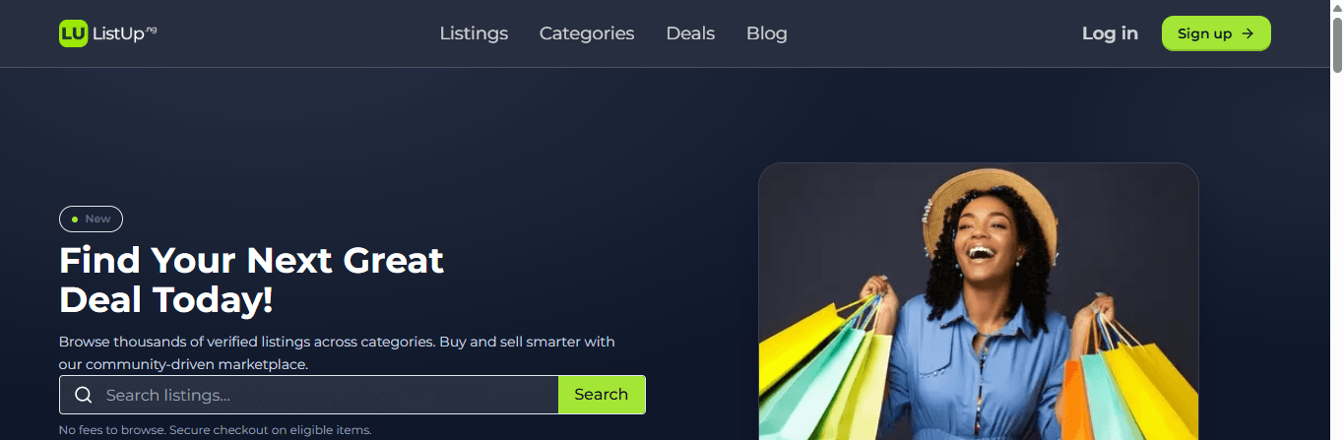Image resolution: width=1344 pixels, height=440 pixels.
Task: Click the Sign up button
Action: tap(1216, 33)
